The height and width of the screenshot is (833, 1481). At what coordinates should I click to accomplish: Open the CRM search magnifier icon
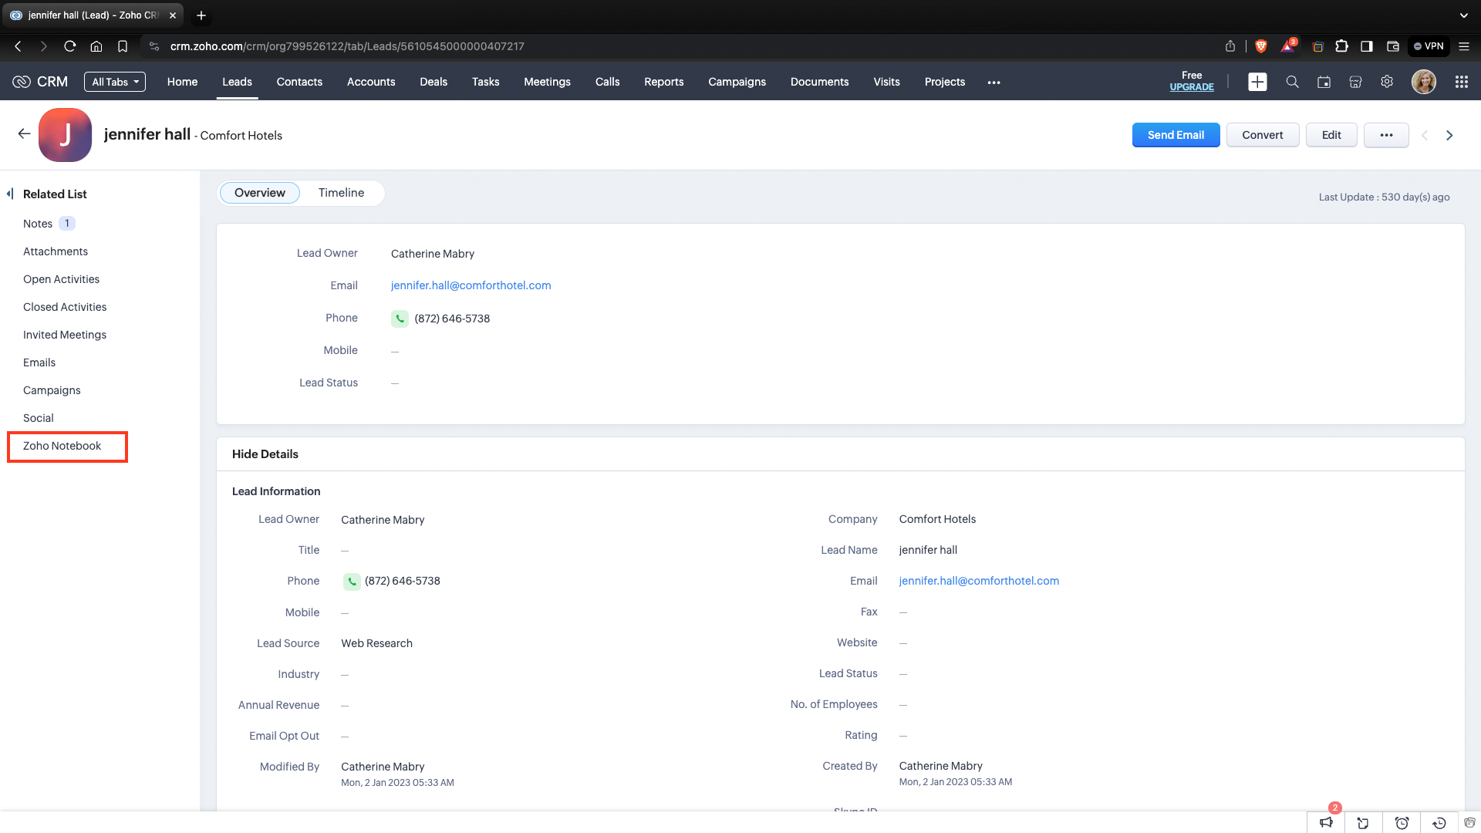pos(1292,82)
